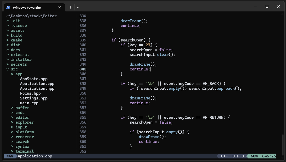This screenshot has height=162, width=286.
Task: Expand the assets folder
Action: click(x=15, y=31)
